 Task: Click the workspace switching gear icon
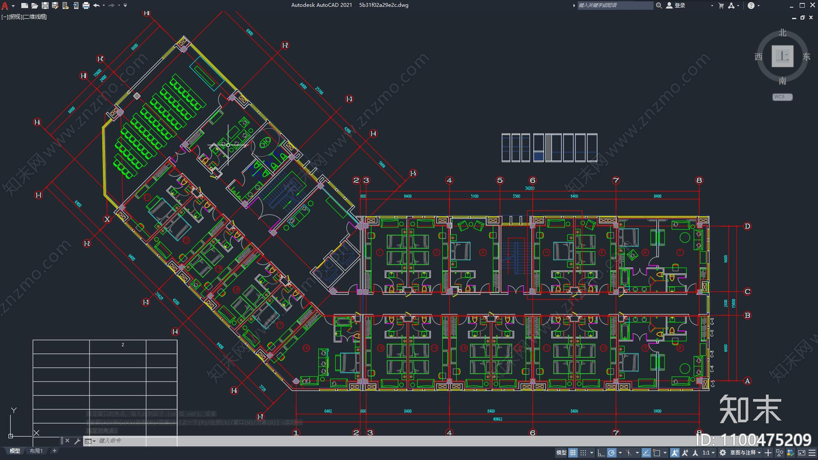tap(722, 453)
